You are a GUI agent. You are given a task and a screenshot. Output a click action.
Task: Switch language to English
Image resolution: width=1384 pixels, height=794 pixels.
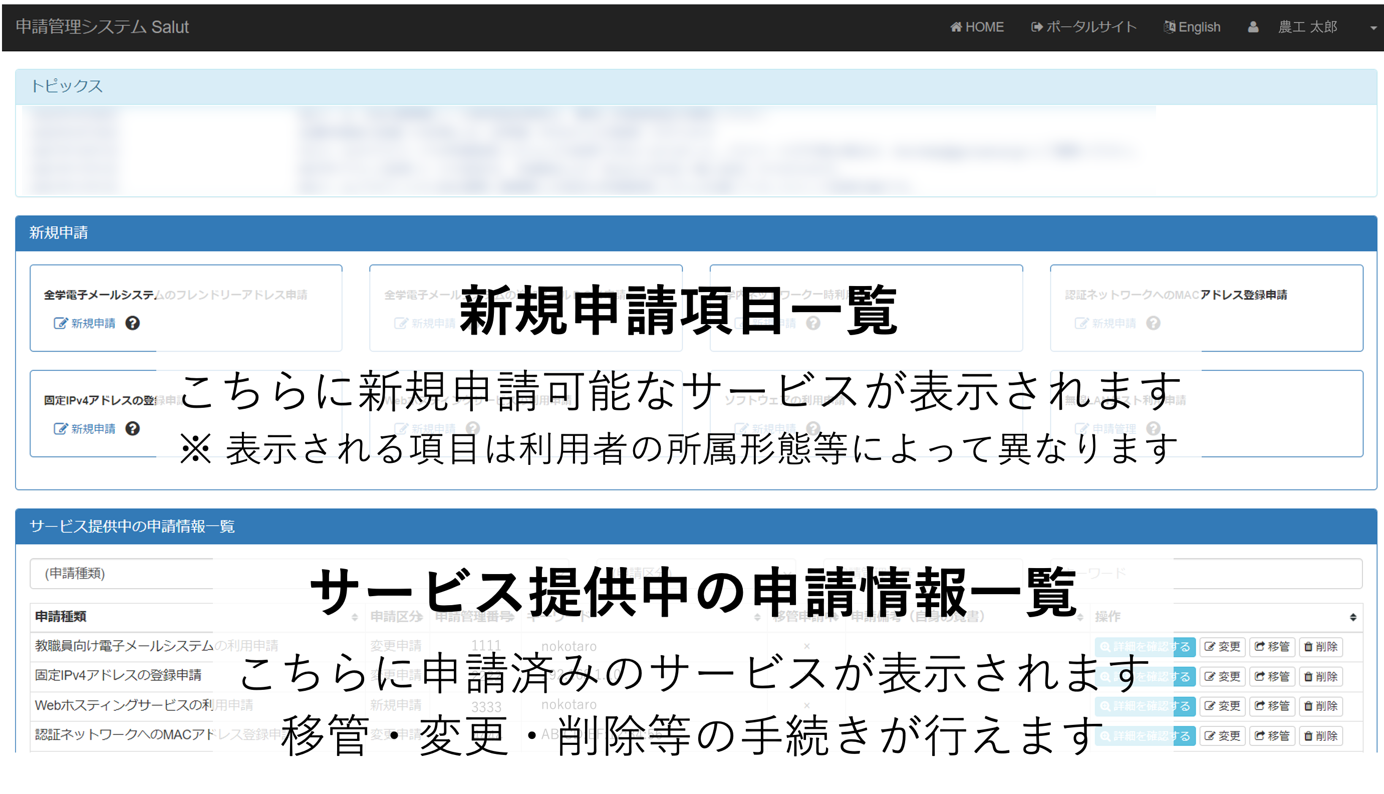[x=1192, y=27]
